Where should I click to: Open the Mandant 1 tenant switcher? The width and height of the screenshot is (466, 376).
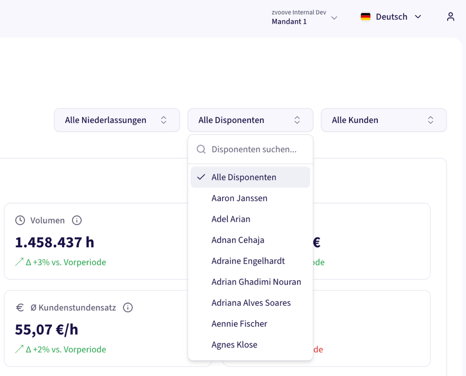click(304, 17)
